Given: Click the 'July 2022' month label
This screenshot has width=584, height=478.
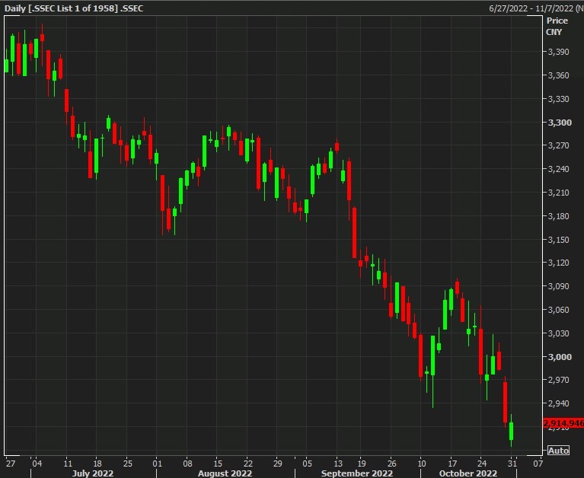Looking at the screenshot, I should 93,473.
